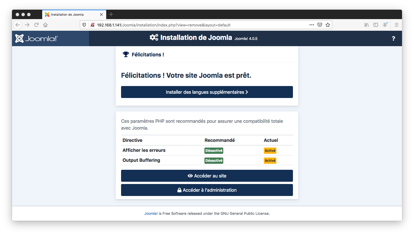Open a new tab with the plus button
This screenshot has width=414, height=235.
click(111, 14)
